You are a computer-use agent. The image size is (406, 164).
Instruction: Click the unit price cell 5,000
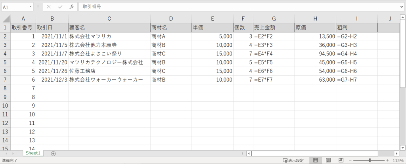[213, 36]
